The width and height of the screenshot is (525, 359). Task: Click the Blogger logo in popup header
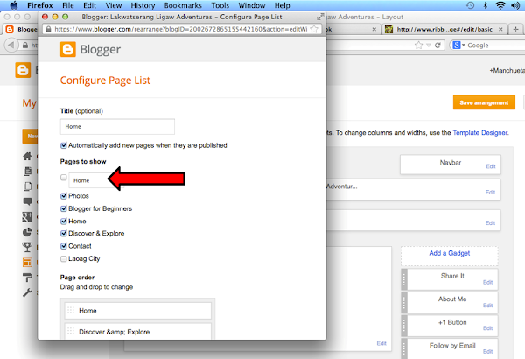click(90, 50)
